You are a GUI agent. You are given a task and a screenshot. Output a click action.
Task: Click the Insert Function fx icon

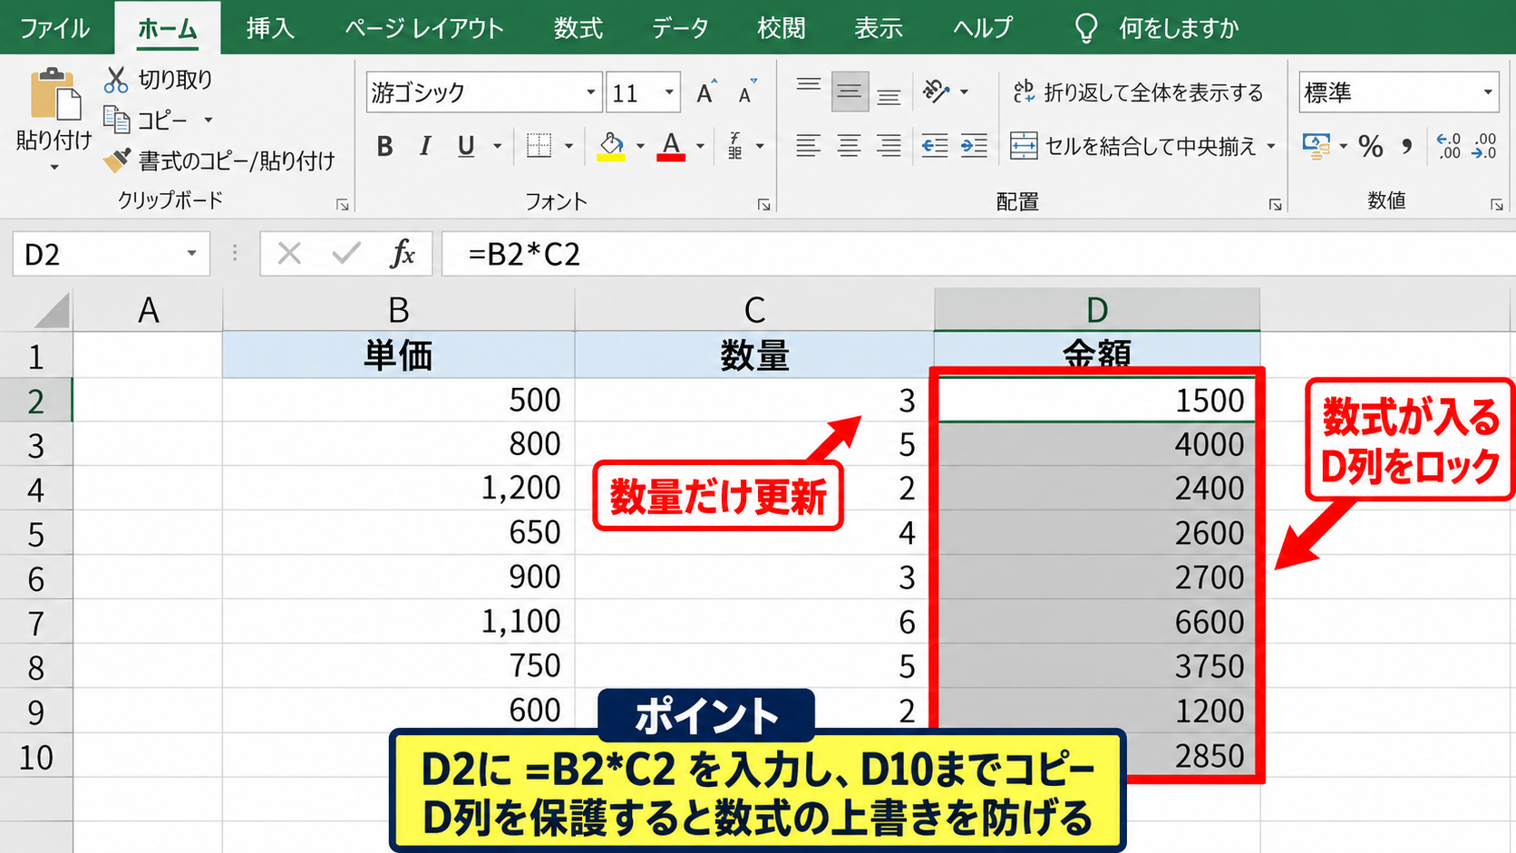(x=402, y=254)
